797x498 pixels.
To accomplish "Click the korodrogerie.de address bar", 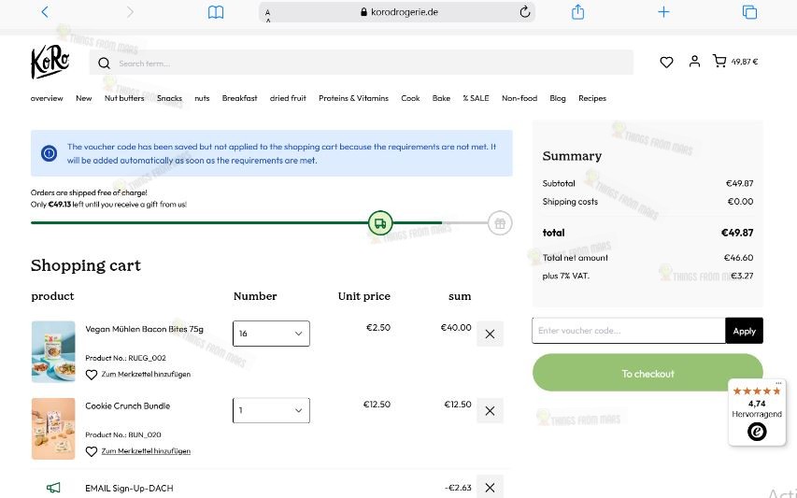I will 398,12.
